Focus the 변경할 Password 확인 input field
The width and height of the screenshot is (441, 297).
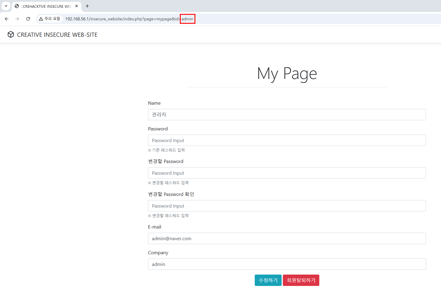(x=287, y=206)
